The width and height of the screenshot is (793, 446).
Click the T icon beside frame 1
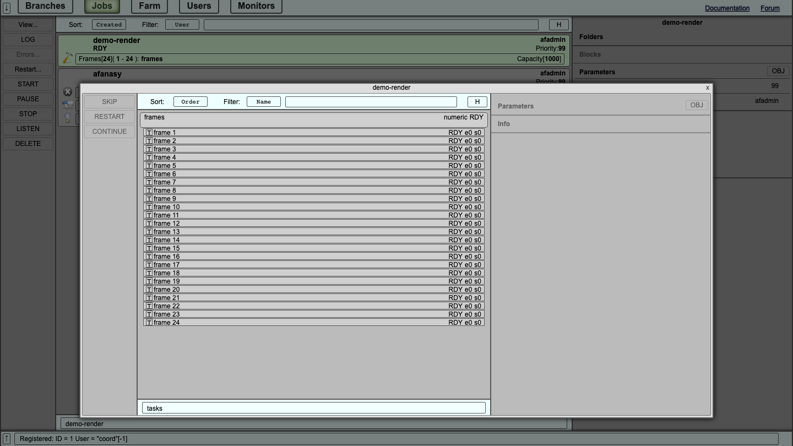click(149, 133)
